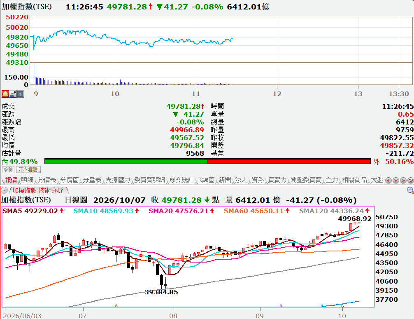Open the 法人 tab
This screenshot has width=414, height=319.
coord(241,180)
